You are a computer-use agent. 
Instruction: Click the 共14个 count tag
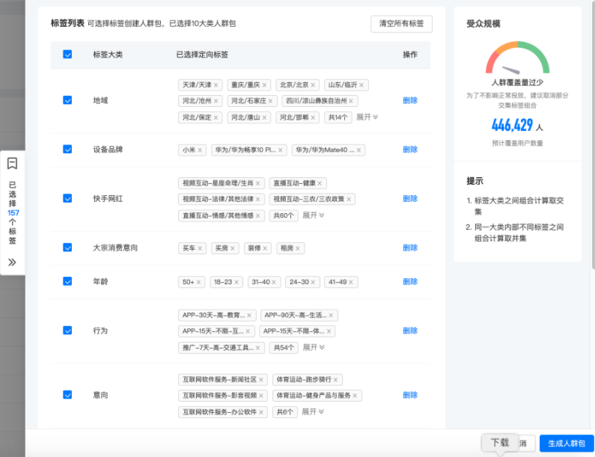pyautogui.click(x=338, y=117)
